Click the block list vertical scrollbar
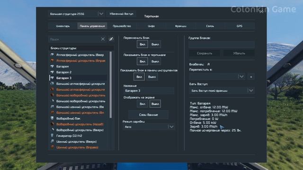This screenshot has height=170, width=303. (111, 85)
